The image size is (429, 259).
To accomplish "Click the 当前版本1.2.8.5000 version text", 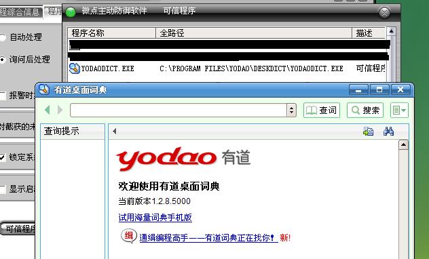I will tap(154, 201).
